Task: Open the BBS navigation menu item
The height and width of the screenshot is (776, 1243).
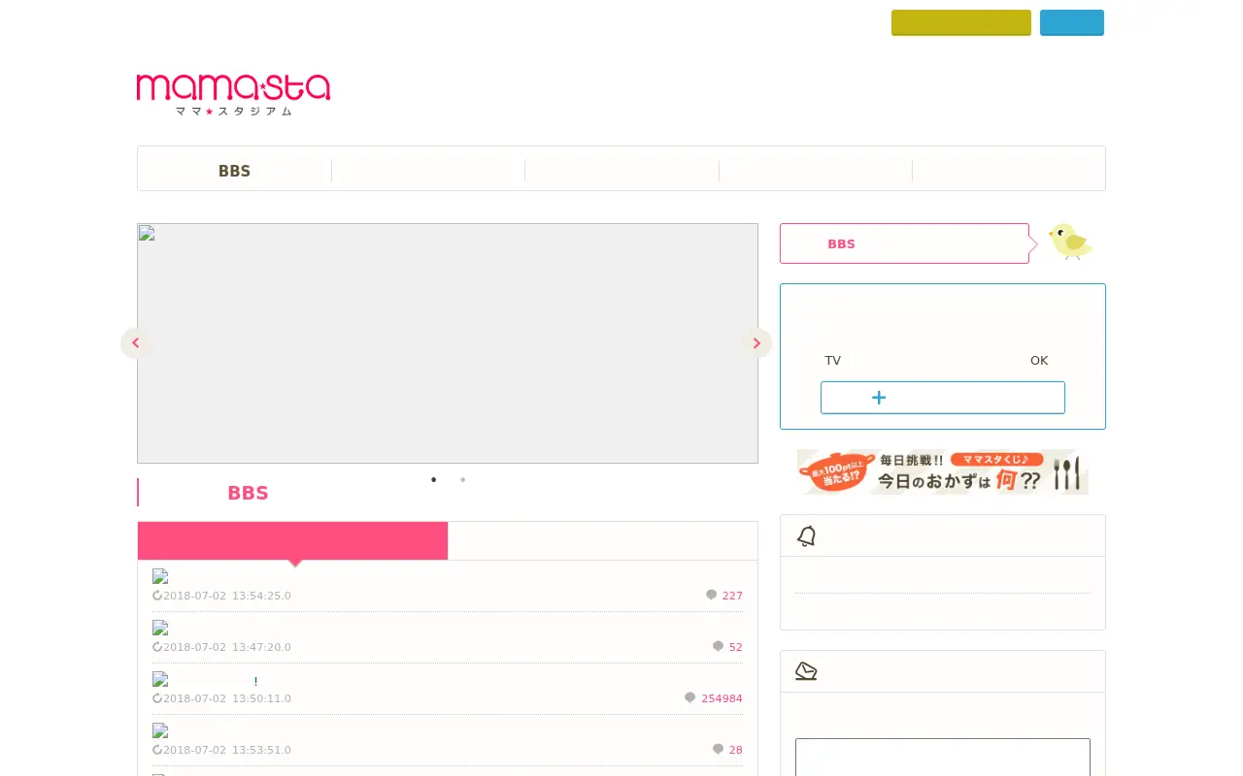Action: pos(234,171)
